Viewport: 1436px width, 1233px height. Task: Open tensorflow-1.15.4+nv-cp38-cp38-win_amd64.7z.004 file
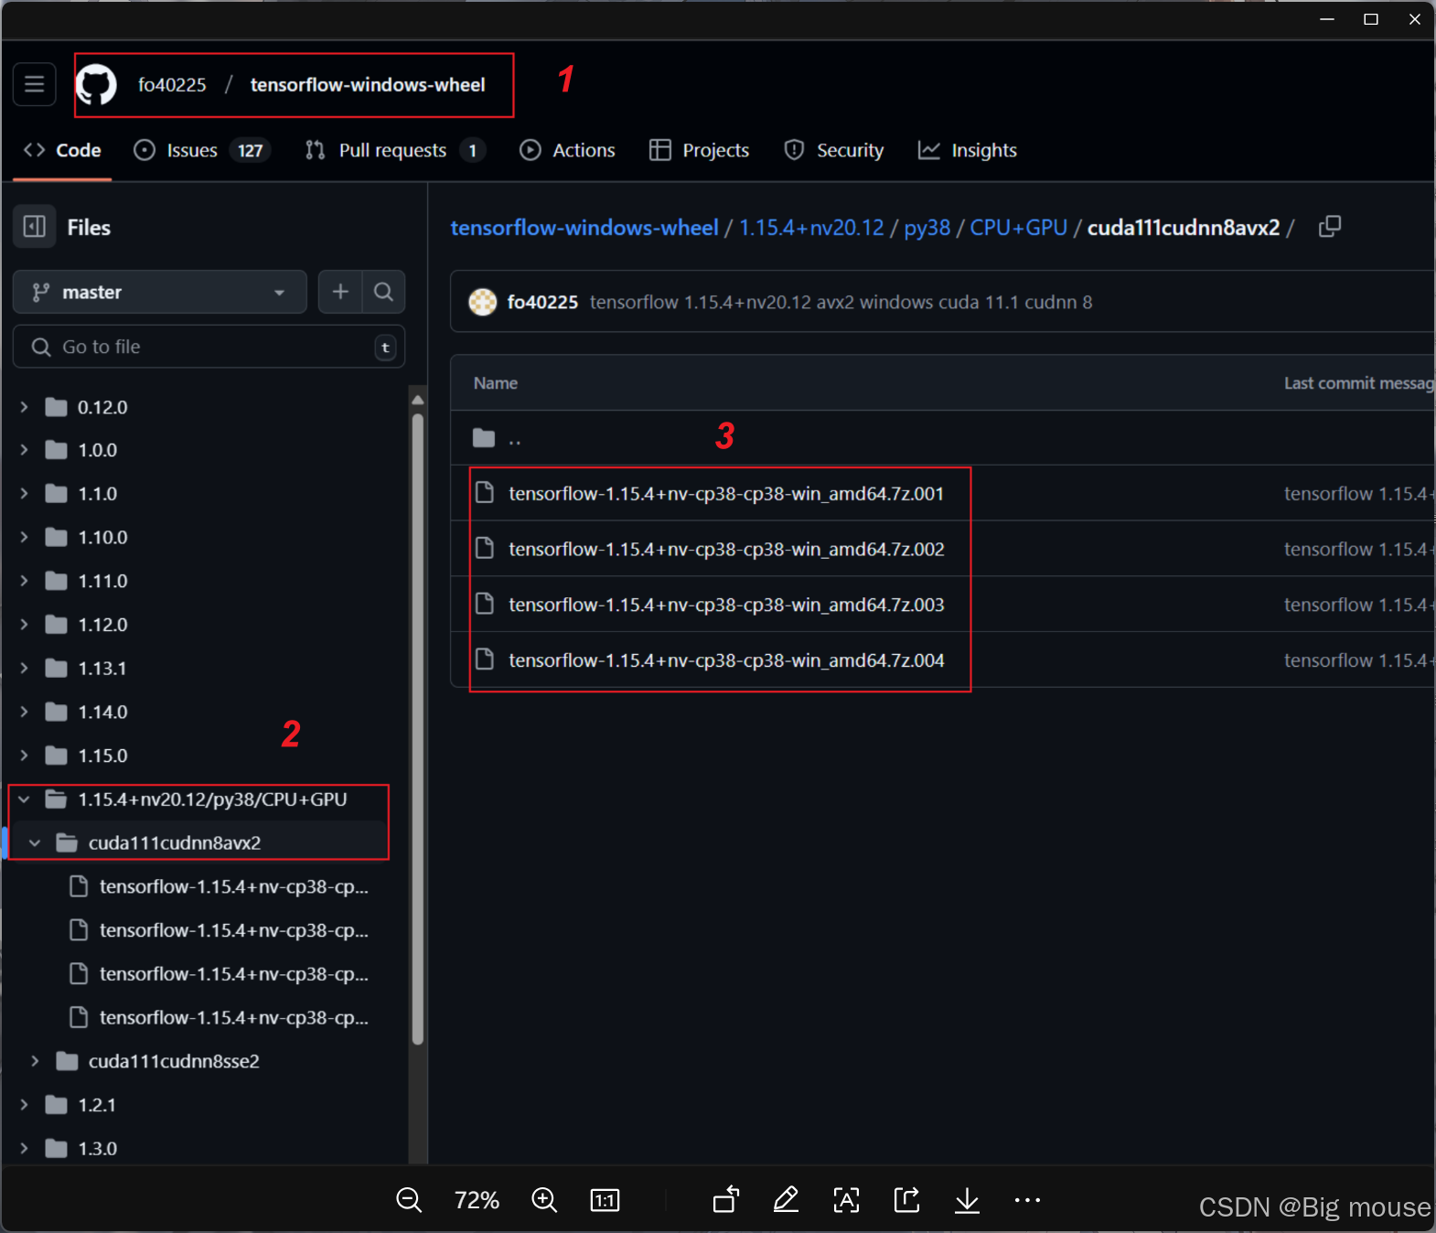(726, 660)
